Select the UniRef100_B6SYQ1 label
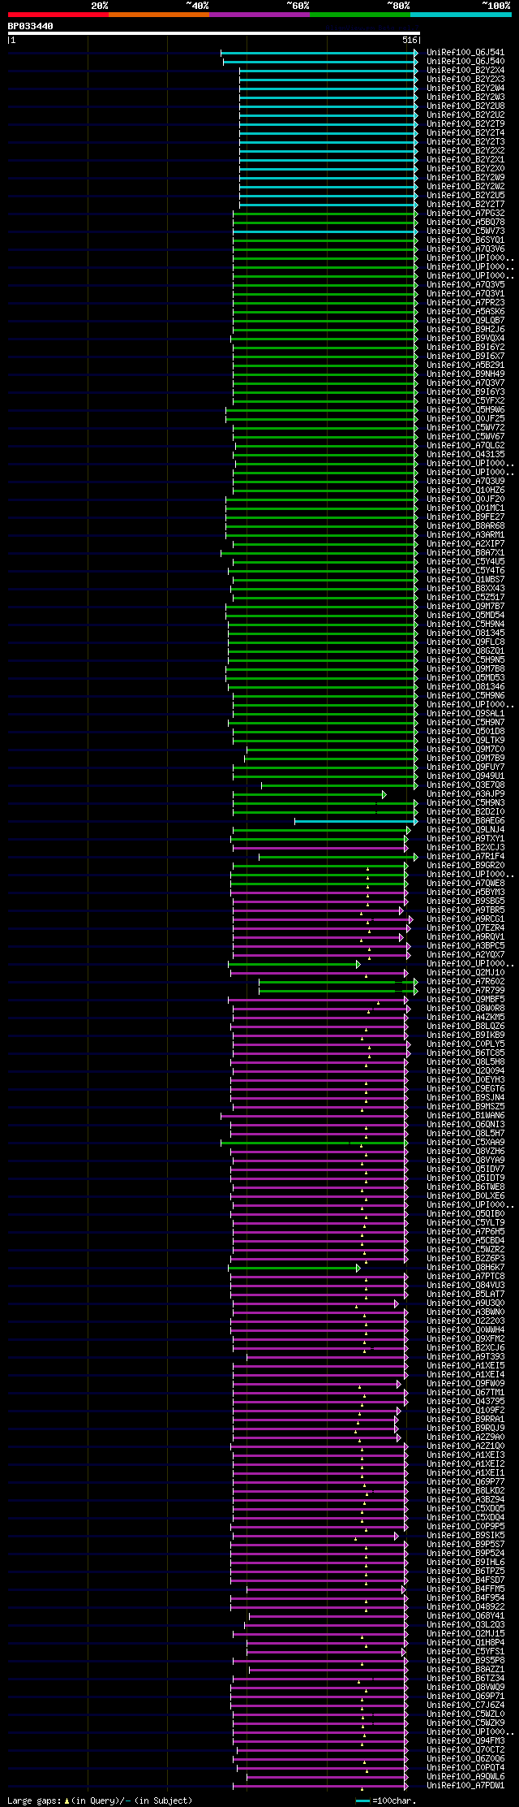The width and height of the screenshot is (519, 1807). [x=465, y=240]
